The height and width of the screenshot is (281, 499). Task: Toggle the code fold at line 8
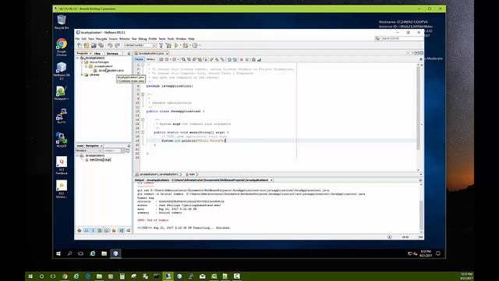(143, 94)
